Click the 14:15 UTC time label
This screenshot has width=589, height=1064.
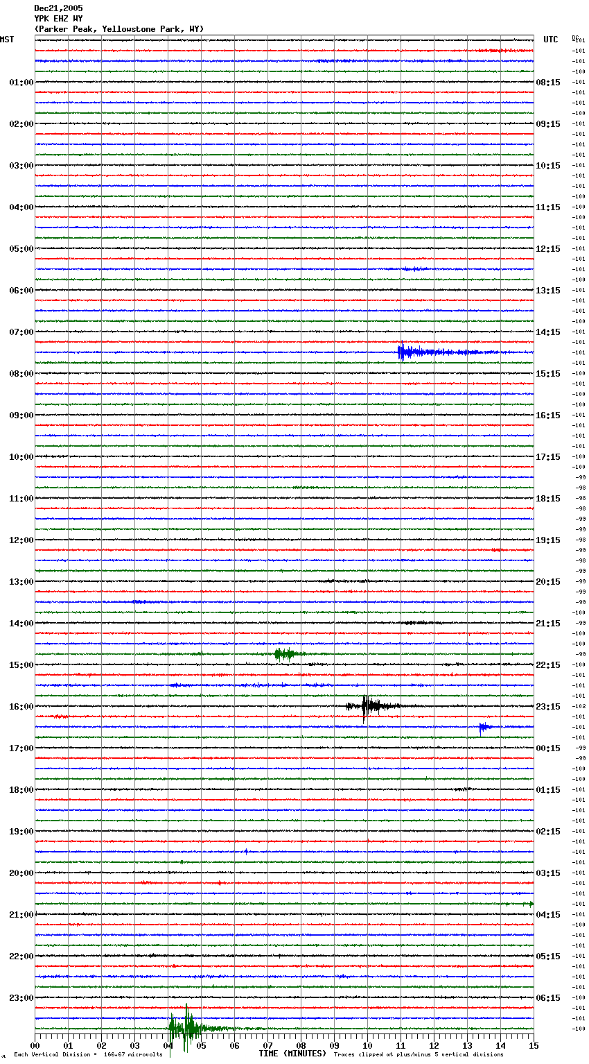(548, 332)
